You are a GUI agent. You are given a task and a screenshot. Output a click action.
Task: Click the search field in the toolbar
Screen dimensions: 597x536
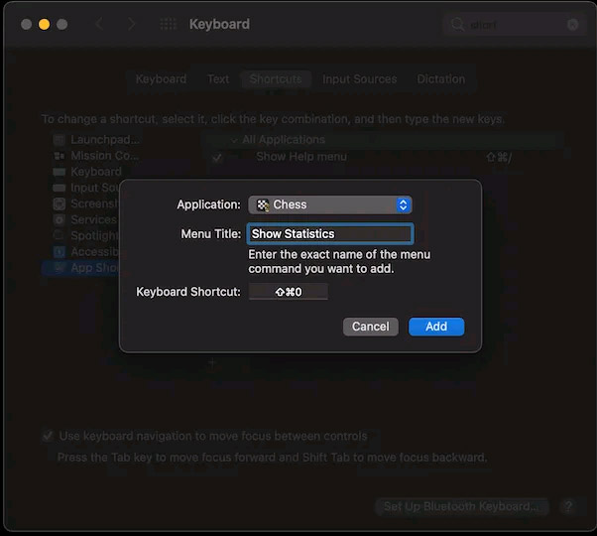tap(514, 25)
